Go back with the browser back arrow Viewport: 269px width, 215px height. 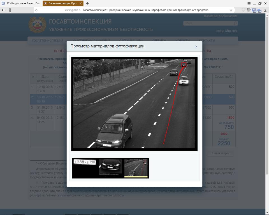(3, 10)
